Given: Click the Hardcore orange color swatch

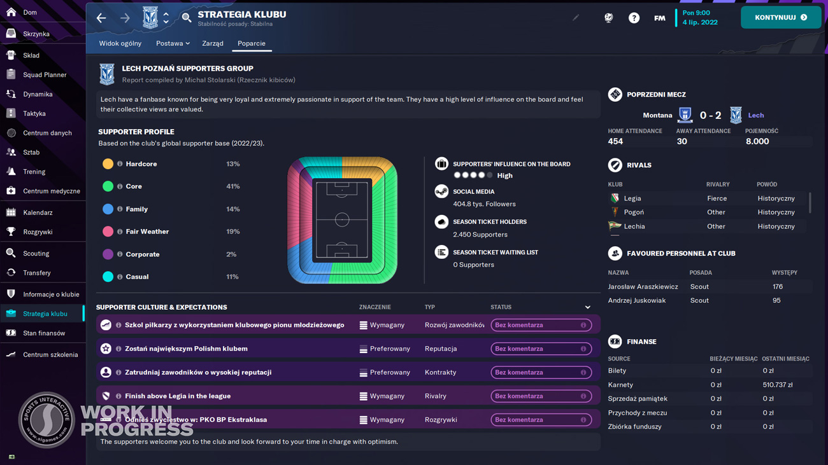Looking at the screenshot, I should tap(108, 164).
